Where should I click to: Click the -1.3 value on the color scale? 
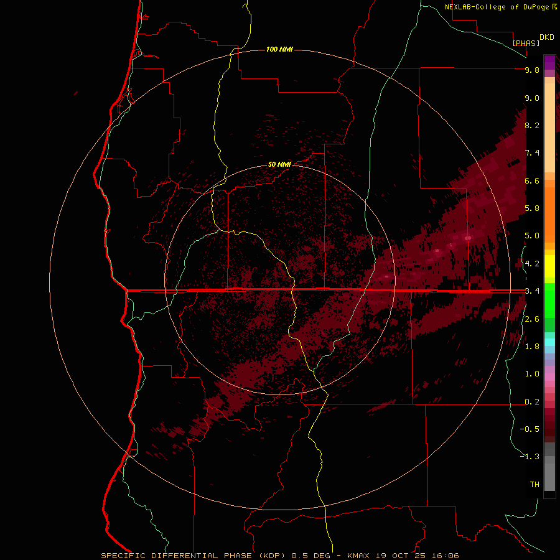[x=530, y=457]
